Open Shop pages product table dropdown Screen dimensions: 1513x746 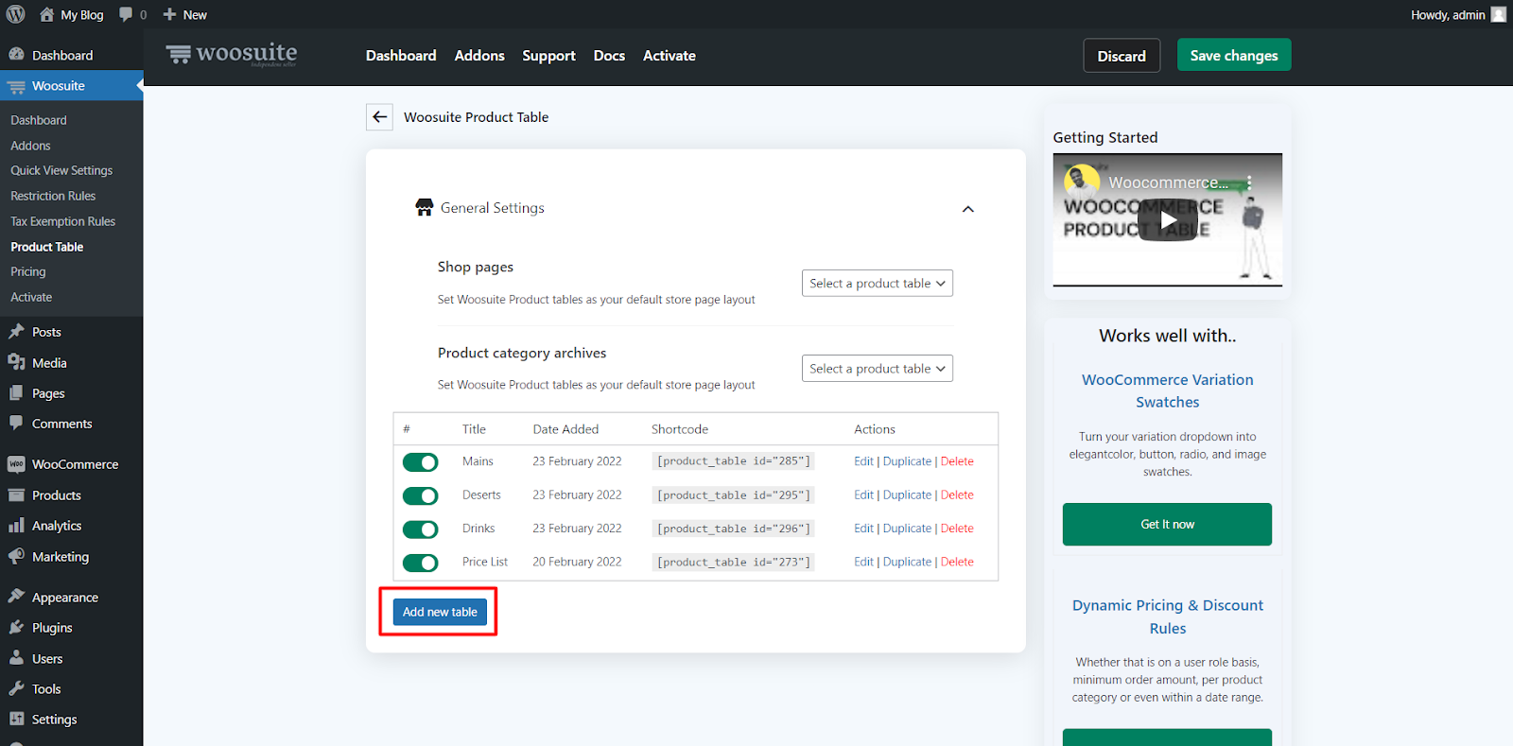pyautogui.click(x=878, y=283)
